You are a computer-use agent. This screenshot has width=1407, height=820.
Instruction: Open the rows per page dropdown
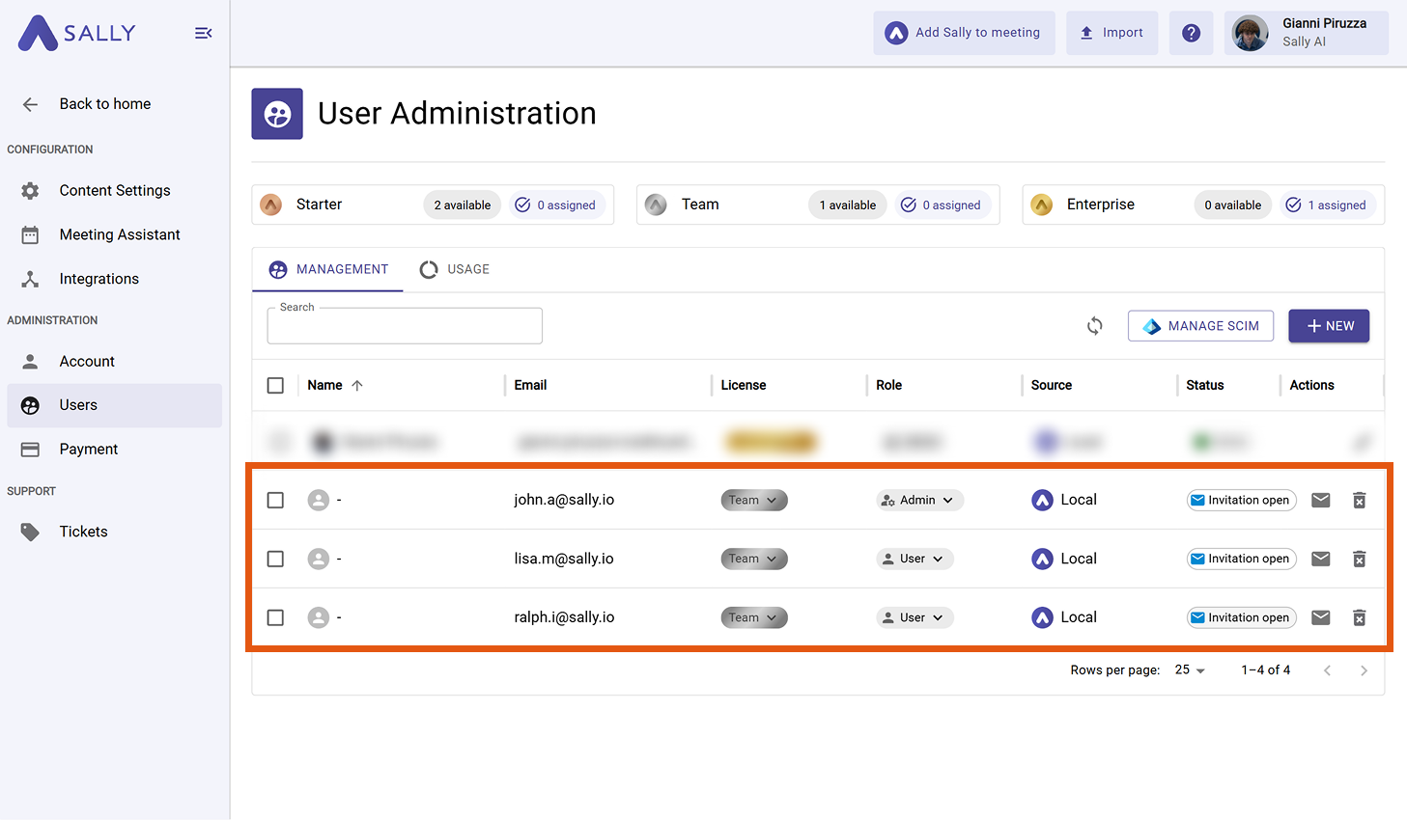[x=1190, y=670]
